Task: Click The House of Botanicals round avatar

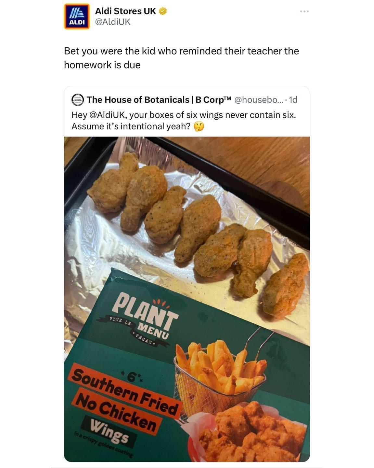Action: [x=78, y=100]
